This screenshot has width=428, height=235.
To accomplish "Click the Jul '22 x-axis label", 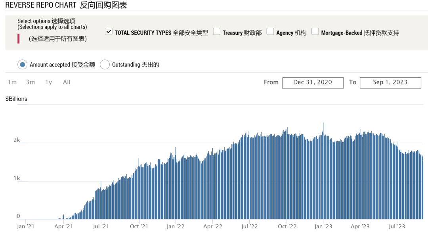I will point(249,227).
